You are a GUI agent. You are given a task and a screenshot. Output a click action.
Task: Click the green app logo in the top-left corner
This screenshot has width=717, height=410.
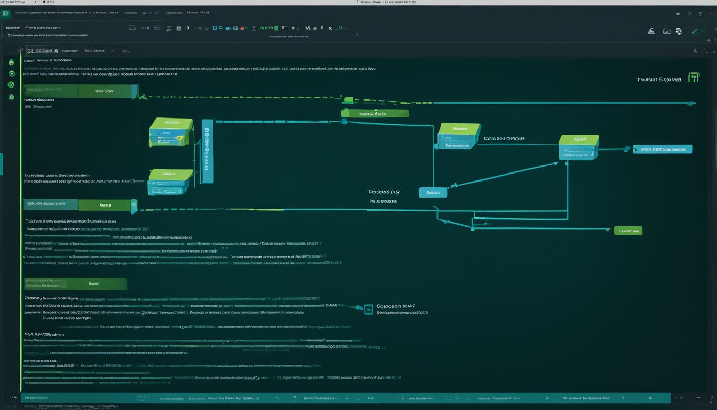[5, 13]
